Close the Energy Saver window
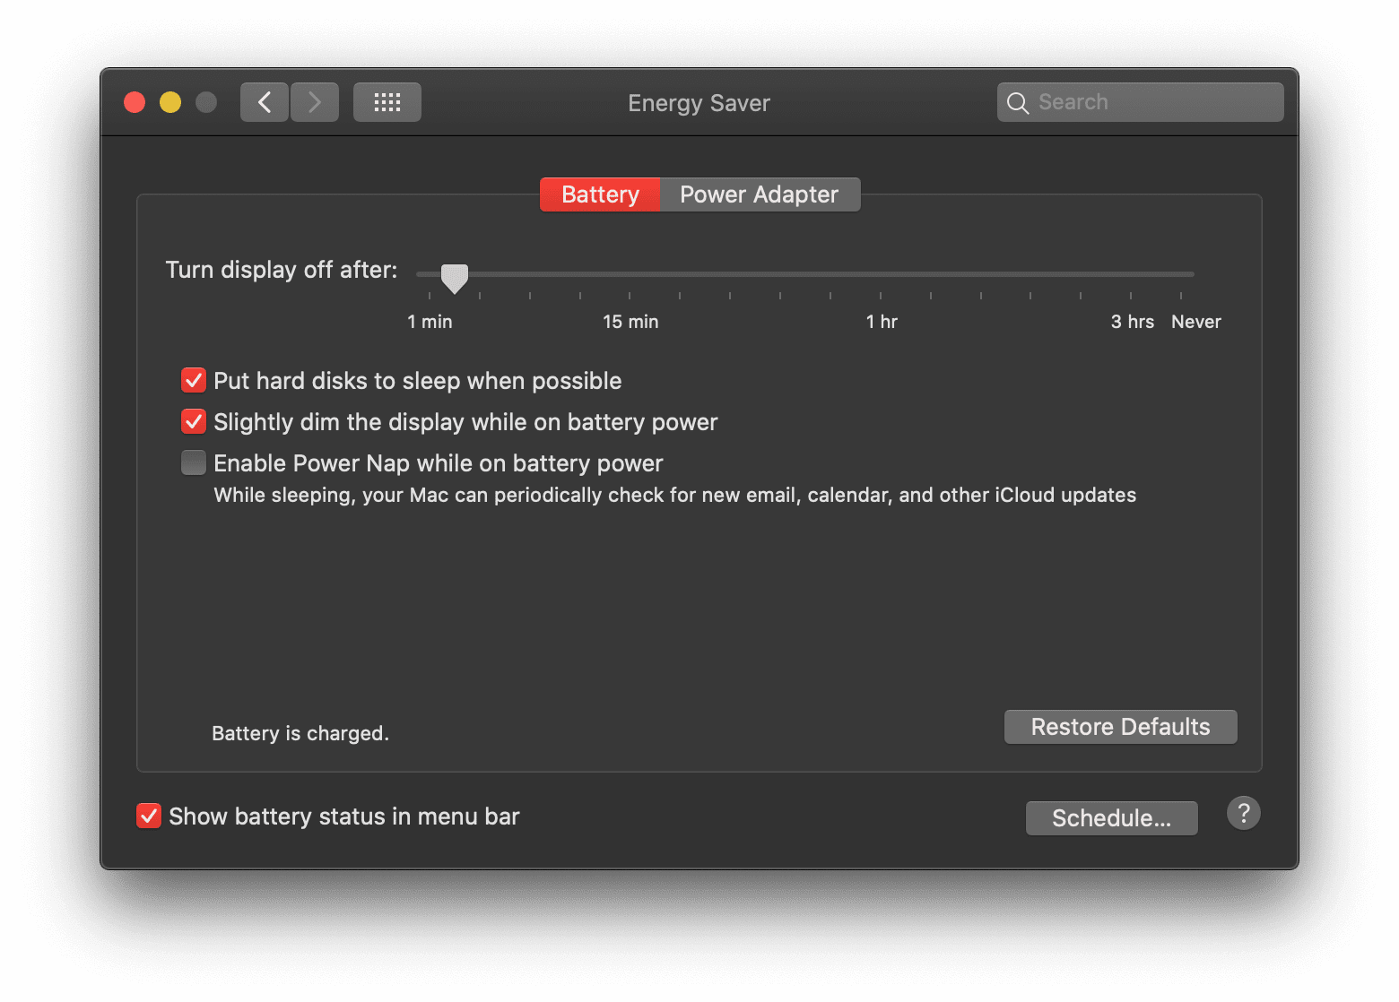The image size is (1399, 1002). (x=134, y=102)
